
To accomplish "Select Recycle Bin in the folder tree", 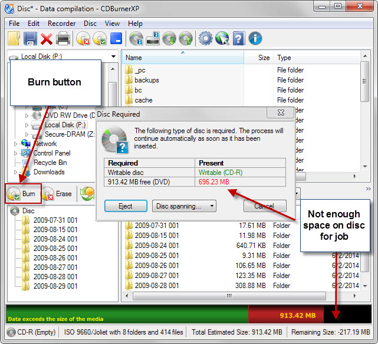I will click(x=50, y=163).
